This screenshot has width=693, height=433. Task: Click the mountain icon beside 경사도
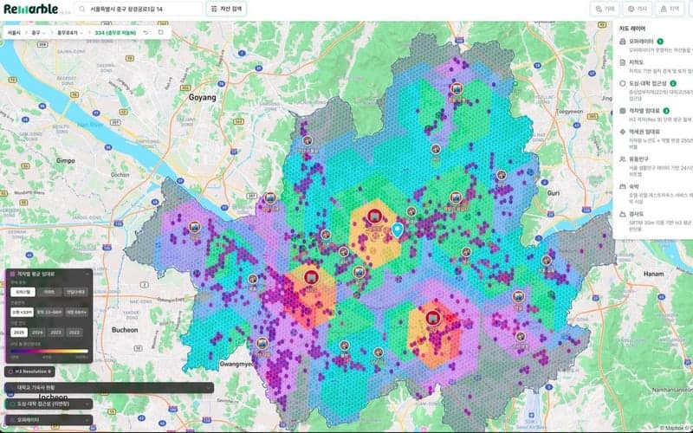coord(623,214)
